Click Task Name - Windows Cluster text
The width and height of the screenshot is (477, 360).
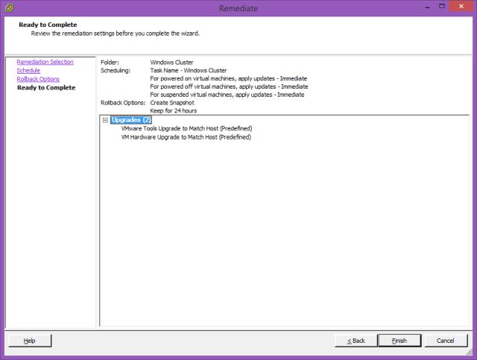(189, 70)
